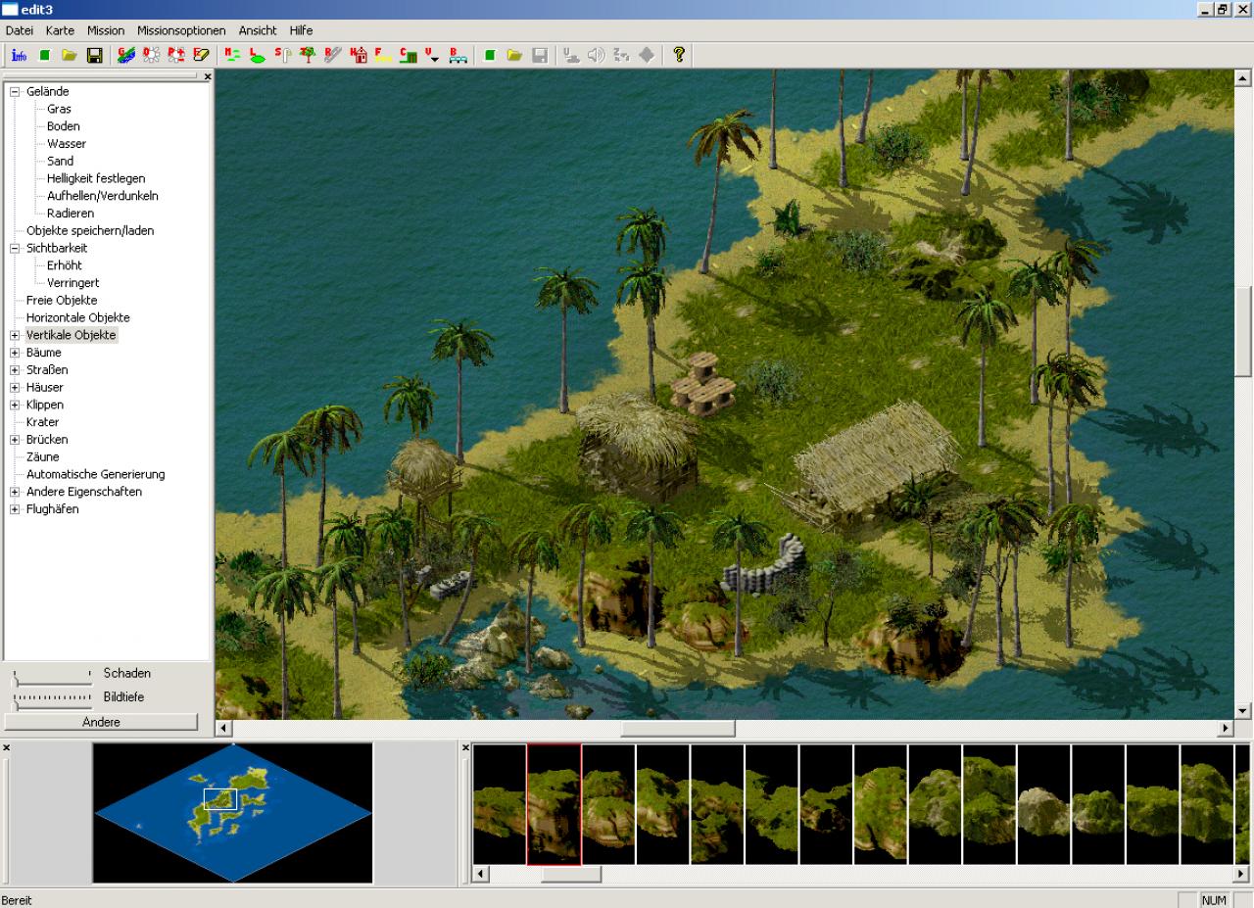This screenshot has height=908, width=1254.
Task: Select the C toolbar icon
Action: click(x=409, y=55)
